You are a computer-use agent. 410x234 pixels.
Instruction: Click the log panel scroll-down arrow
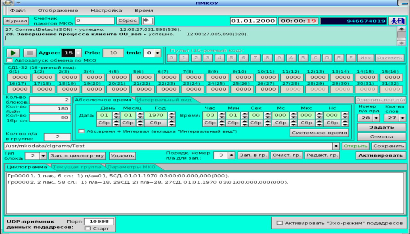(x=401, y=43)
